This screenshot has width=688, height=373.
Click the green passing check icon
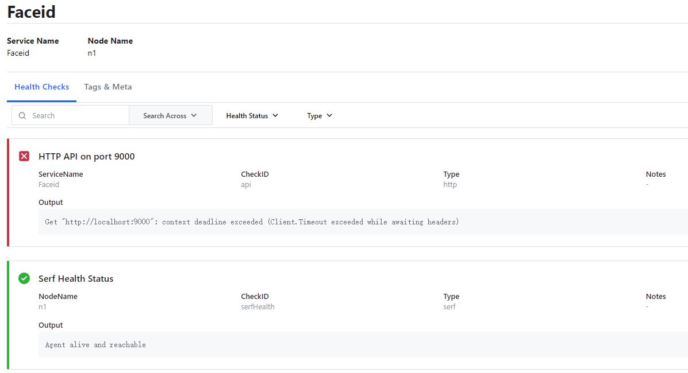[24, 278]
